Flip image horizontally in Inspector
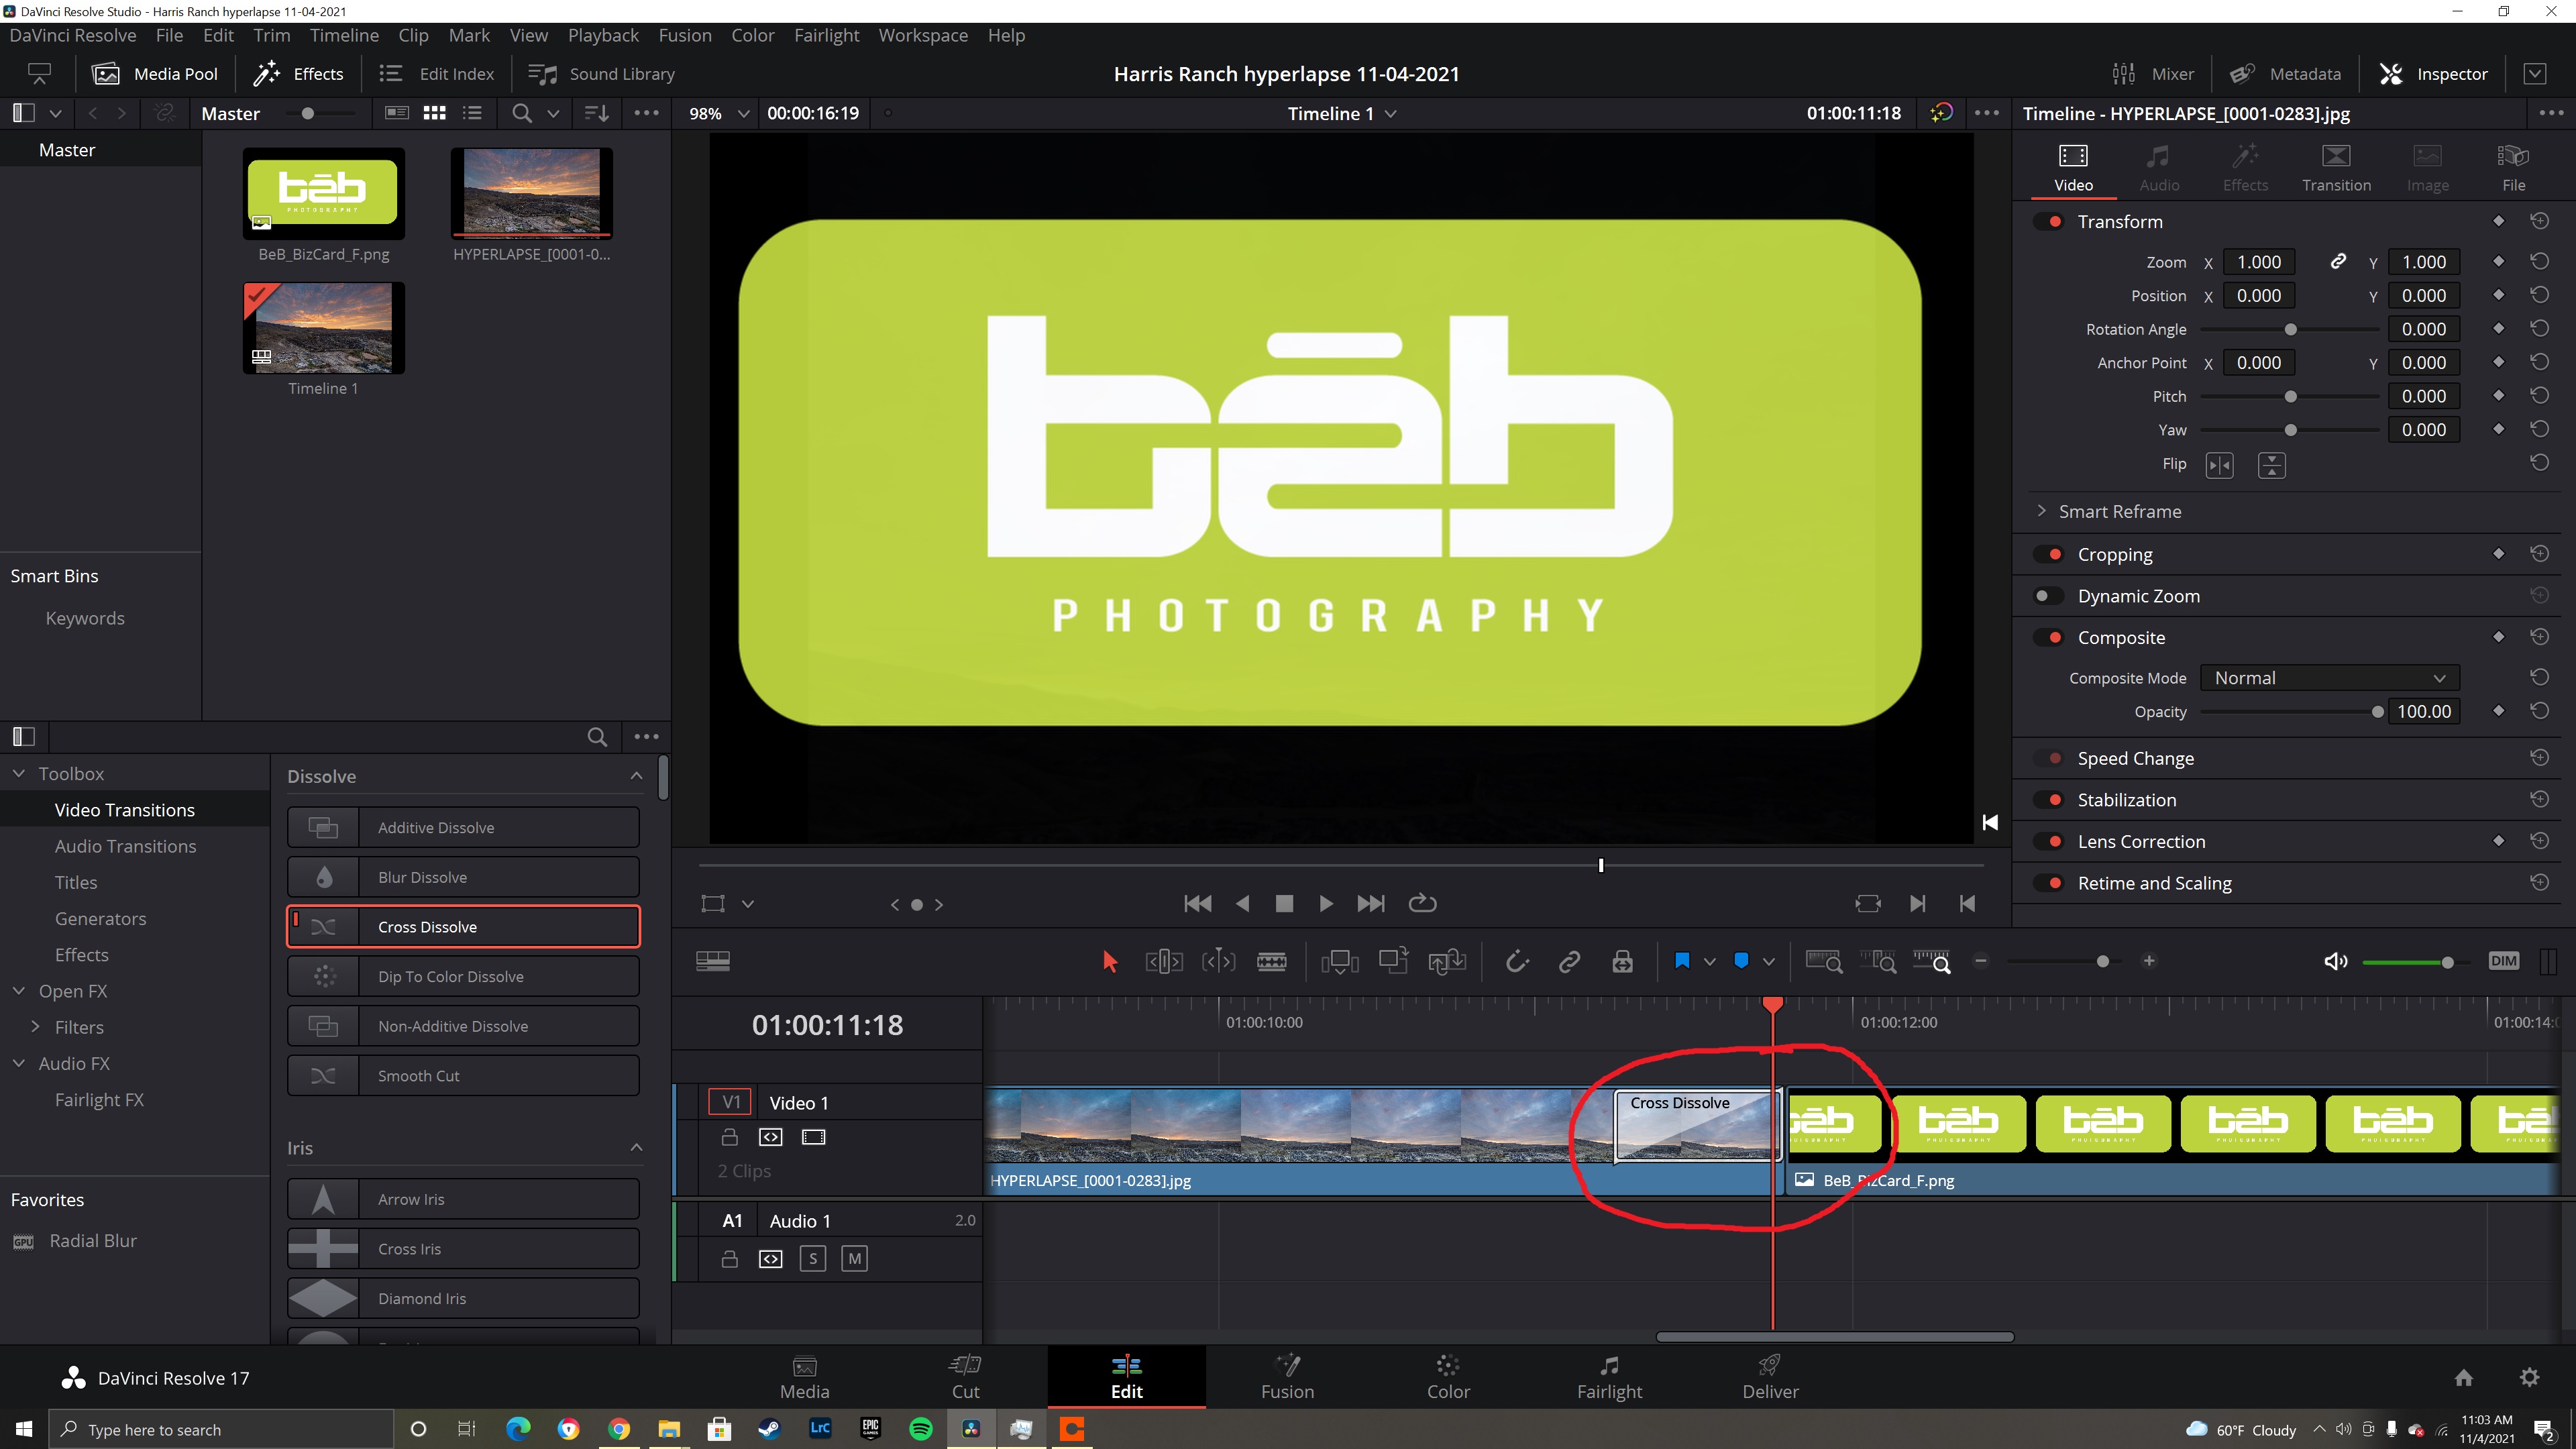Screen dimensions: 2576x1449 click(2219, 465)
